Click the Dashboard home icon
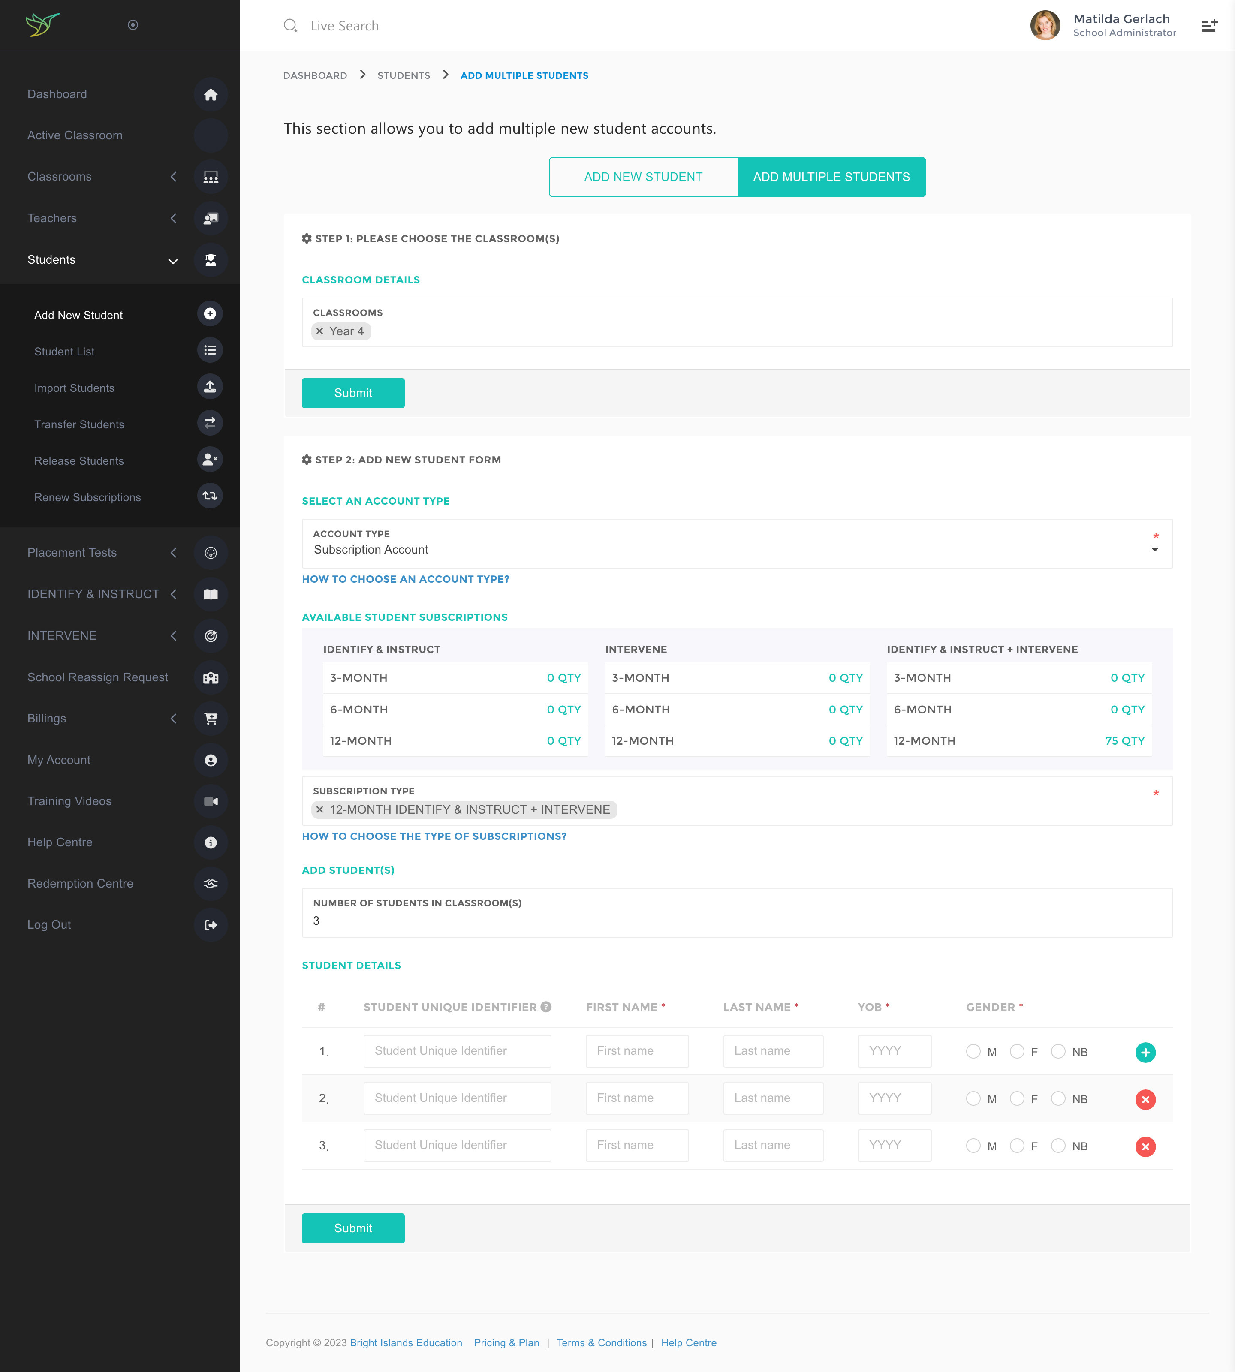Screen dimensions: 1235x1372 coord(211,94)
